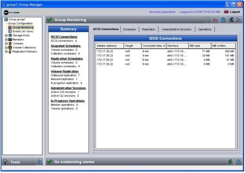
Task: Switch to the Operations tab
Action: point(205,30)
